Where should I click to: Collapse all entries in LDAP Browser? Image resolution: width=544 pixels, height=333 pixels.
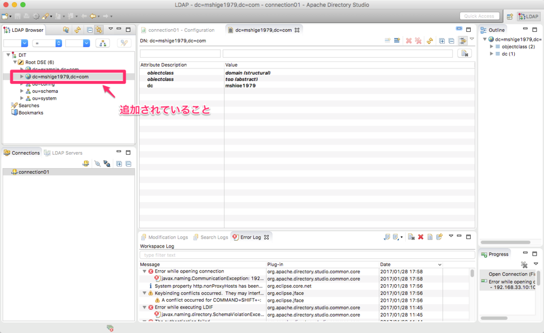click(89, 30)
